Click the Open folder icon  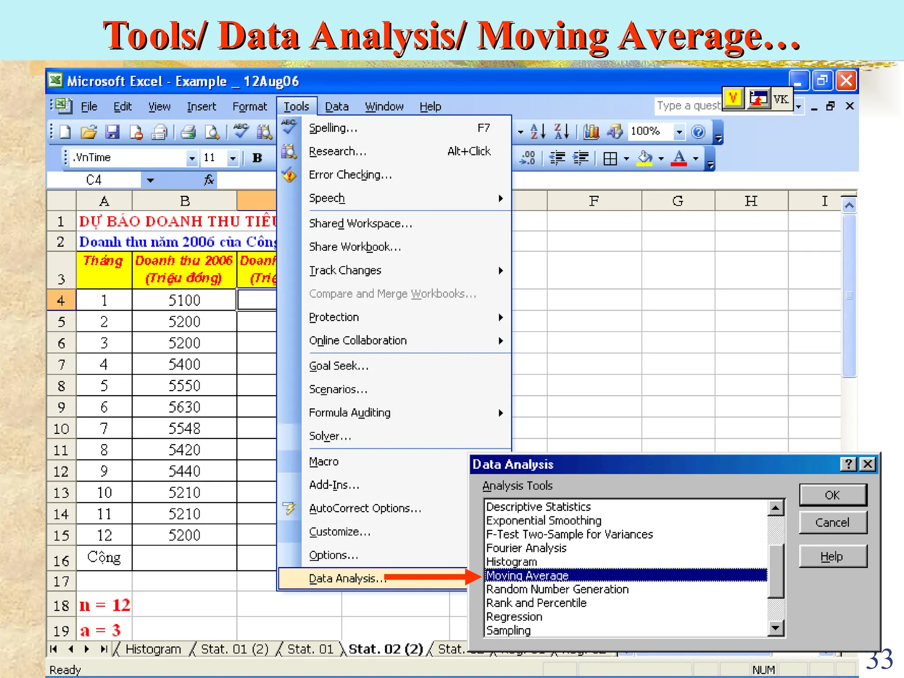(x=89, y=132)
